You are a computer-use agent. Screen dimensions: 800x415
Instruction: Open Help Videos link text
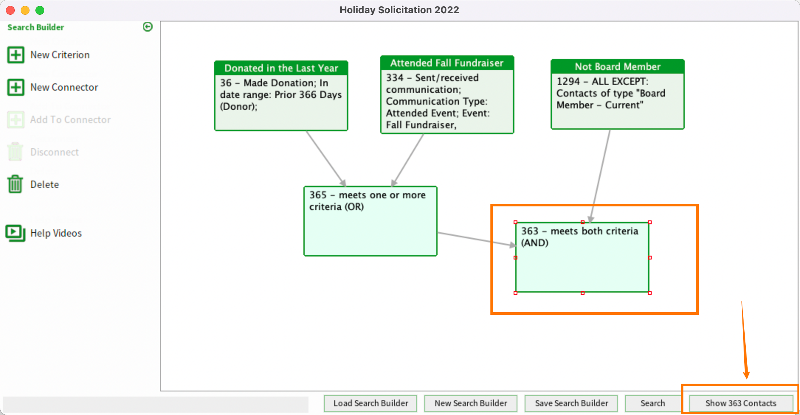point(56,233)
